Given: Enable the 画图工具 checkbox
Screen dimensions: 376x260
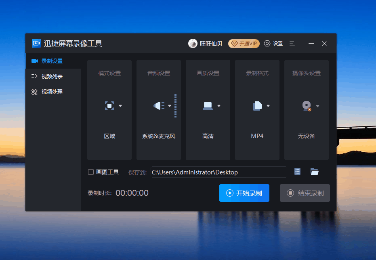Looking at the screenshot, I should pos(91,172).
